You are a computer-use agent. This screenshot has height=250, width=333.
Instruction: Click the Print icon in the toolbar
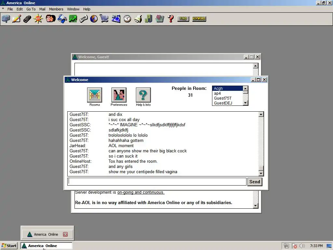click(x=138, y=19)
